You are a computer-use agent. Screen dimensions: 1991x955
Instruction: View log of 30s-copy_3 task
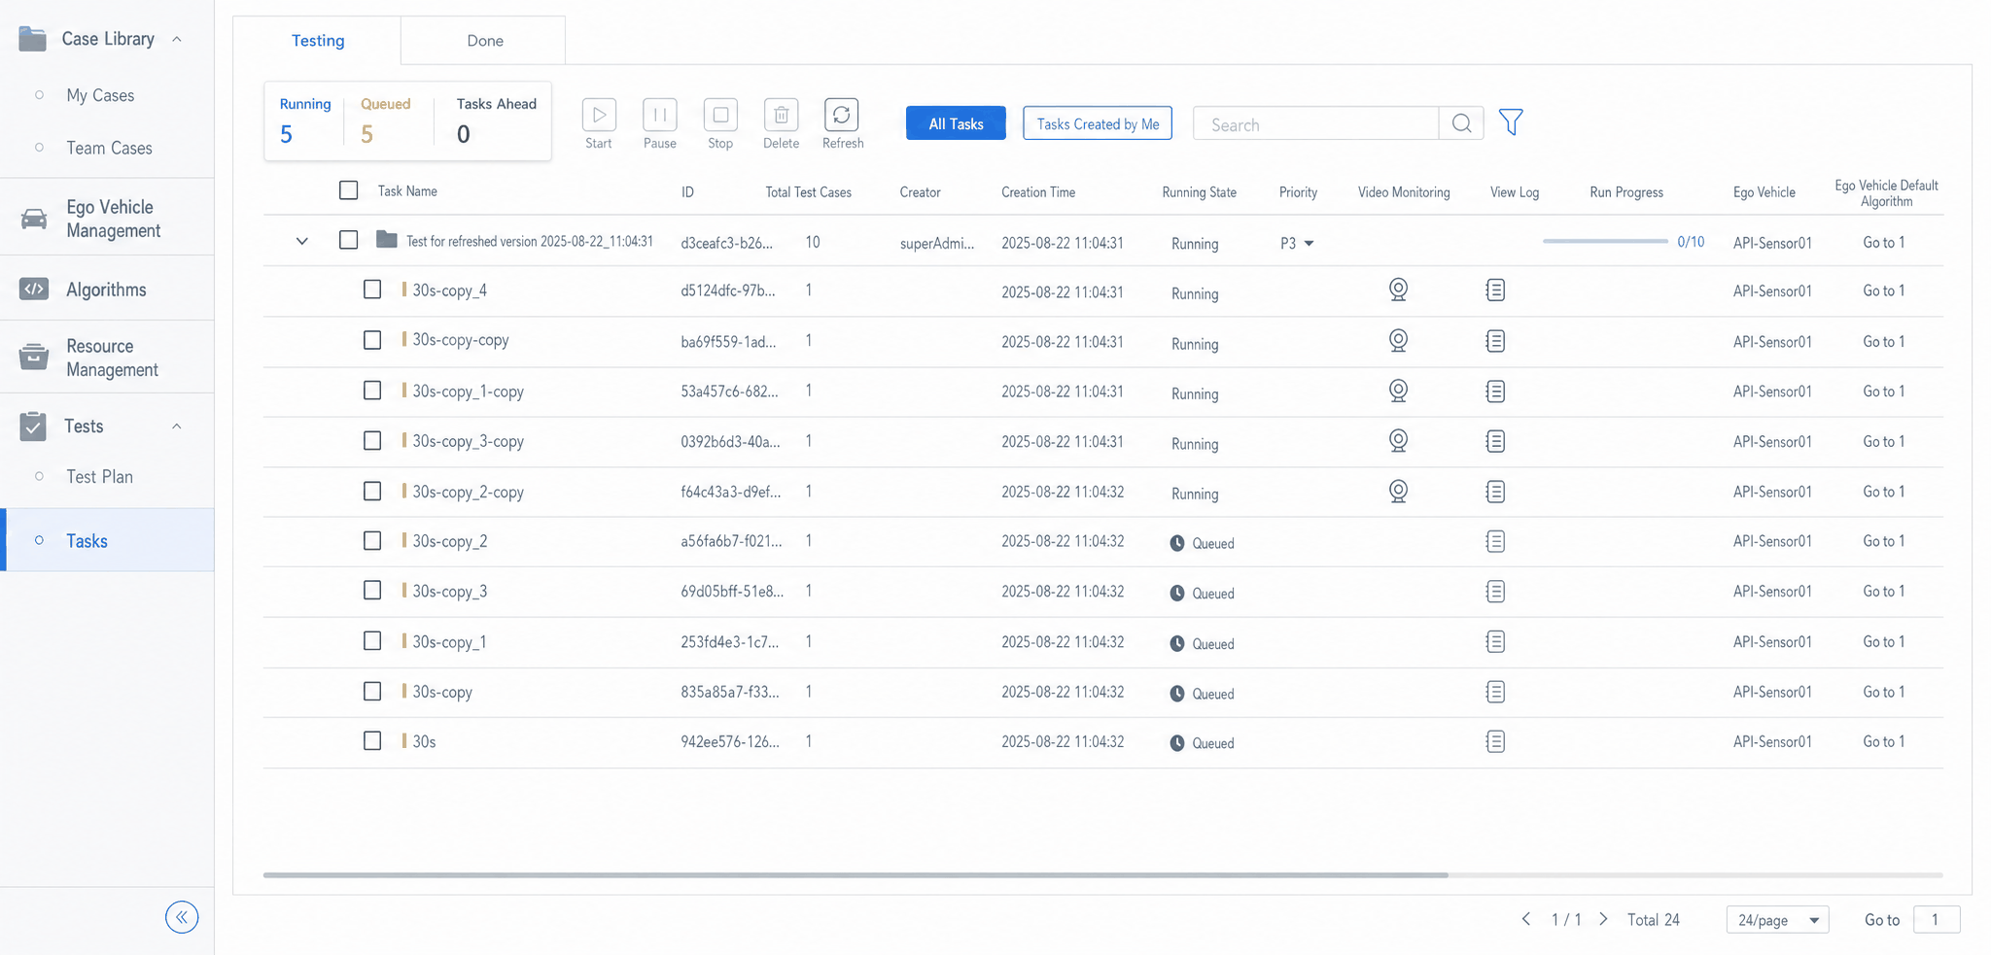pos(1495,592)
